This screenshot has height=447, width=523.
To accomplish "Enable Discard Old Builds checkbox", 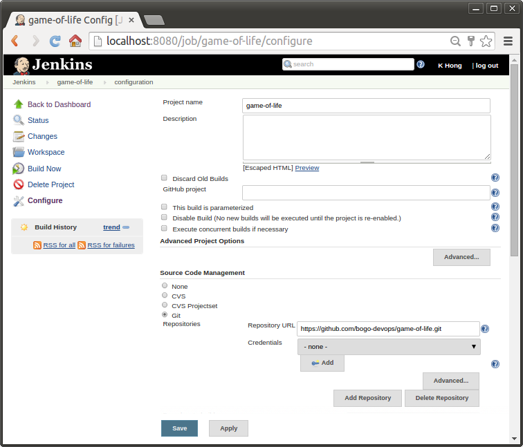I will click(x=164, y=178).
